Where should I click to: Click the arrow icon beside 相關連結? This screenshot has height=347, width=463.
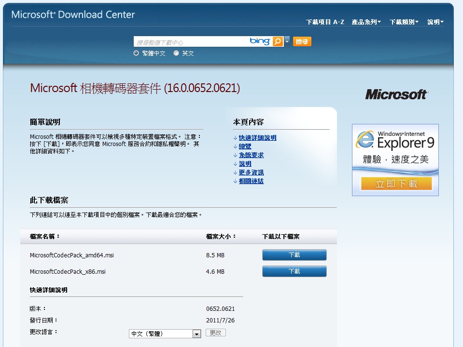235,181
